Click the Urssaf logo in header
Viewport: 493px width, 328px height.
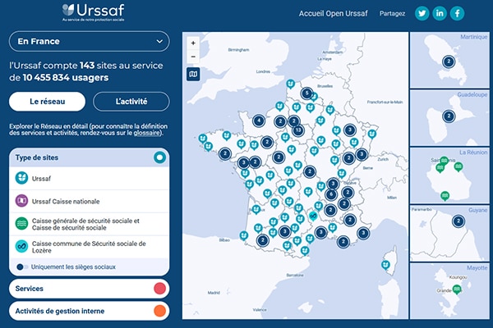click(x=89, y=12)
